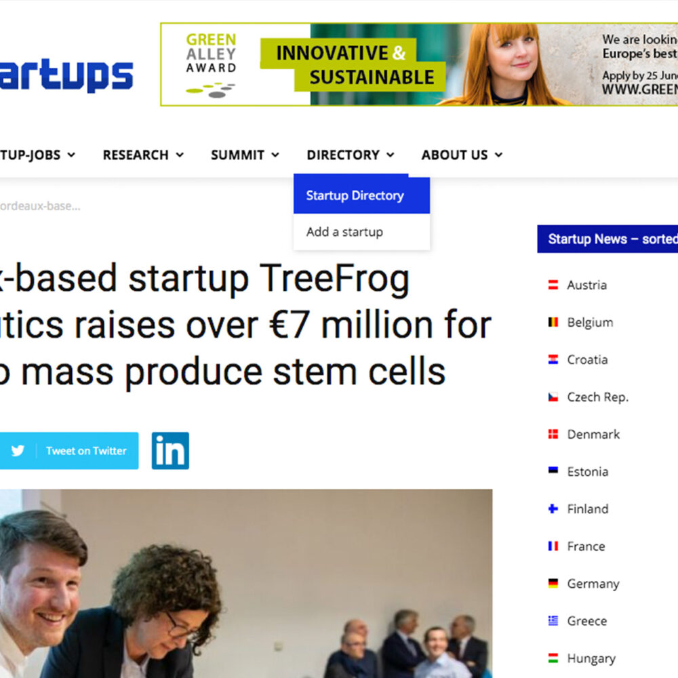Select the Austria flag icon
The width and height of the screenshot is (678, 678).
click(x=553, y=285)
